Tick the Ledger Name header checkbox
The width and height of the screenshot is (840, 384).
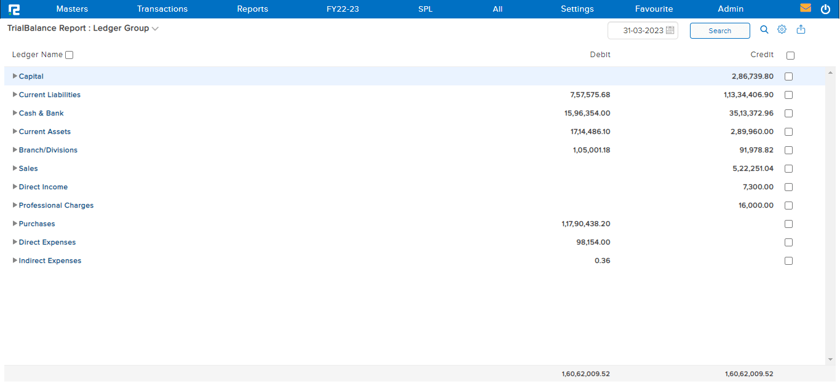coord(69,55)
